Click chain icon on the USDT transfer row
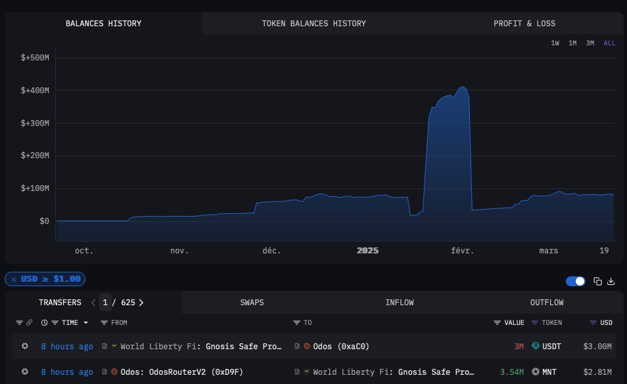The image size is (627, 384). pyautogui.click(x=25, y=346)
